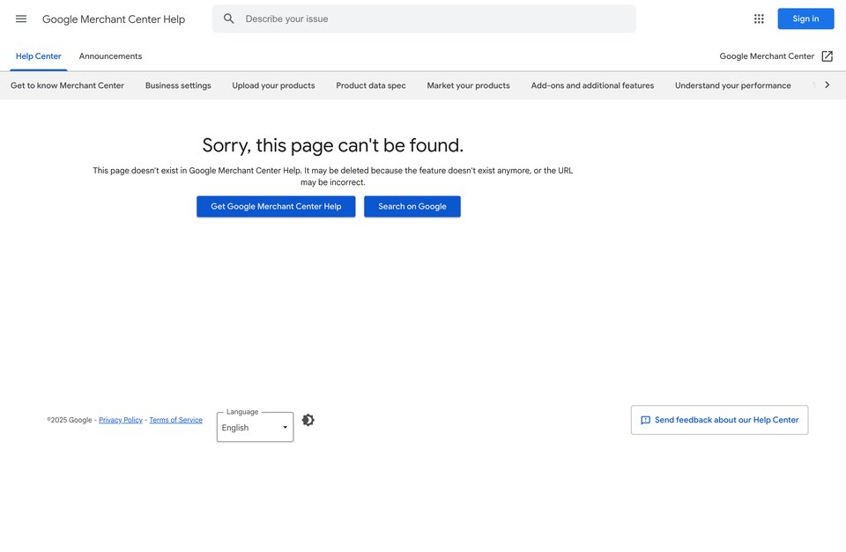The width and height of the screenshot is (846, 552).
Task: Show more categories with right chevron
Action: (827, 85)
